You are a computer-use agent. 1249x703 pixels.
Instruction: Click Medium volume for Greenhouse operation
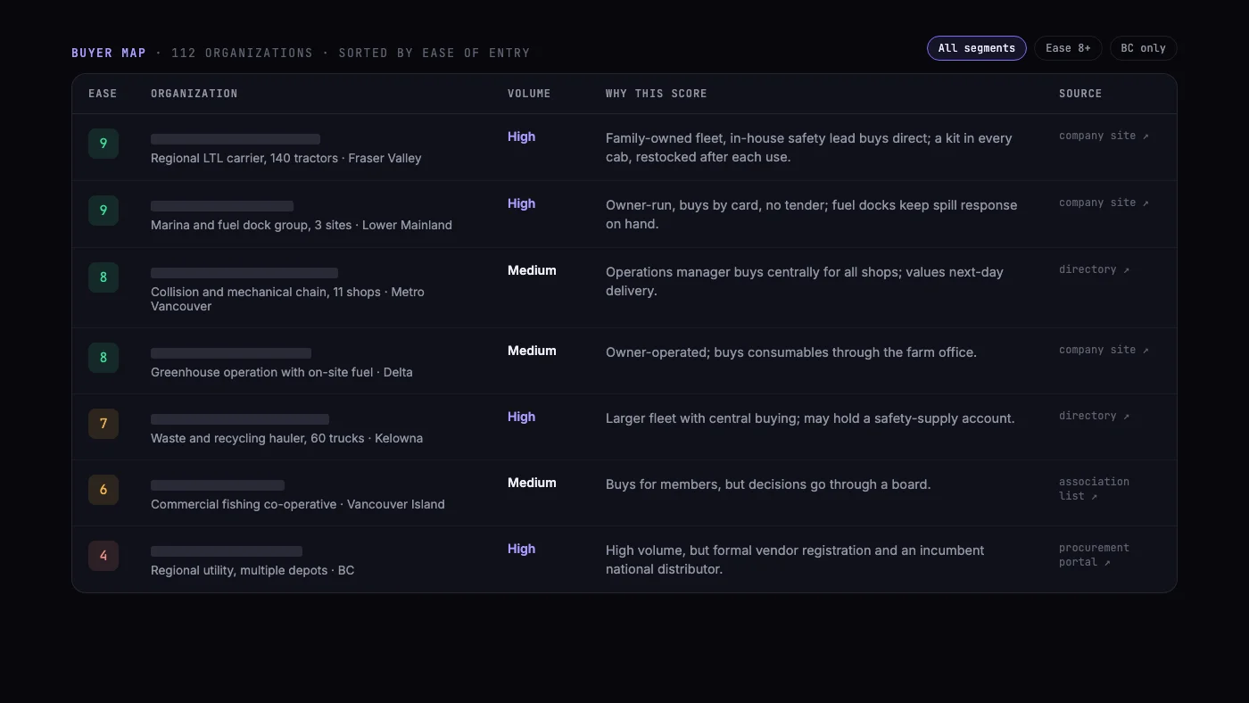coord(532,351)
